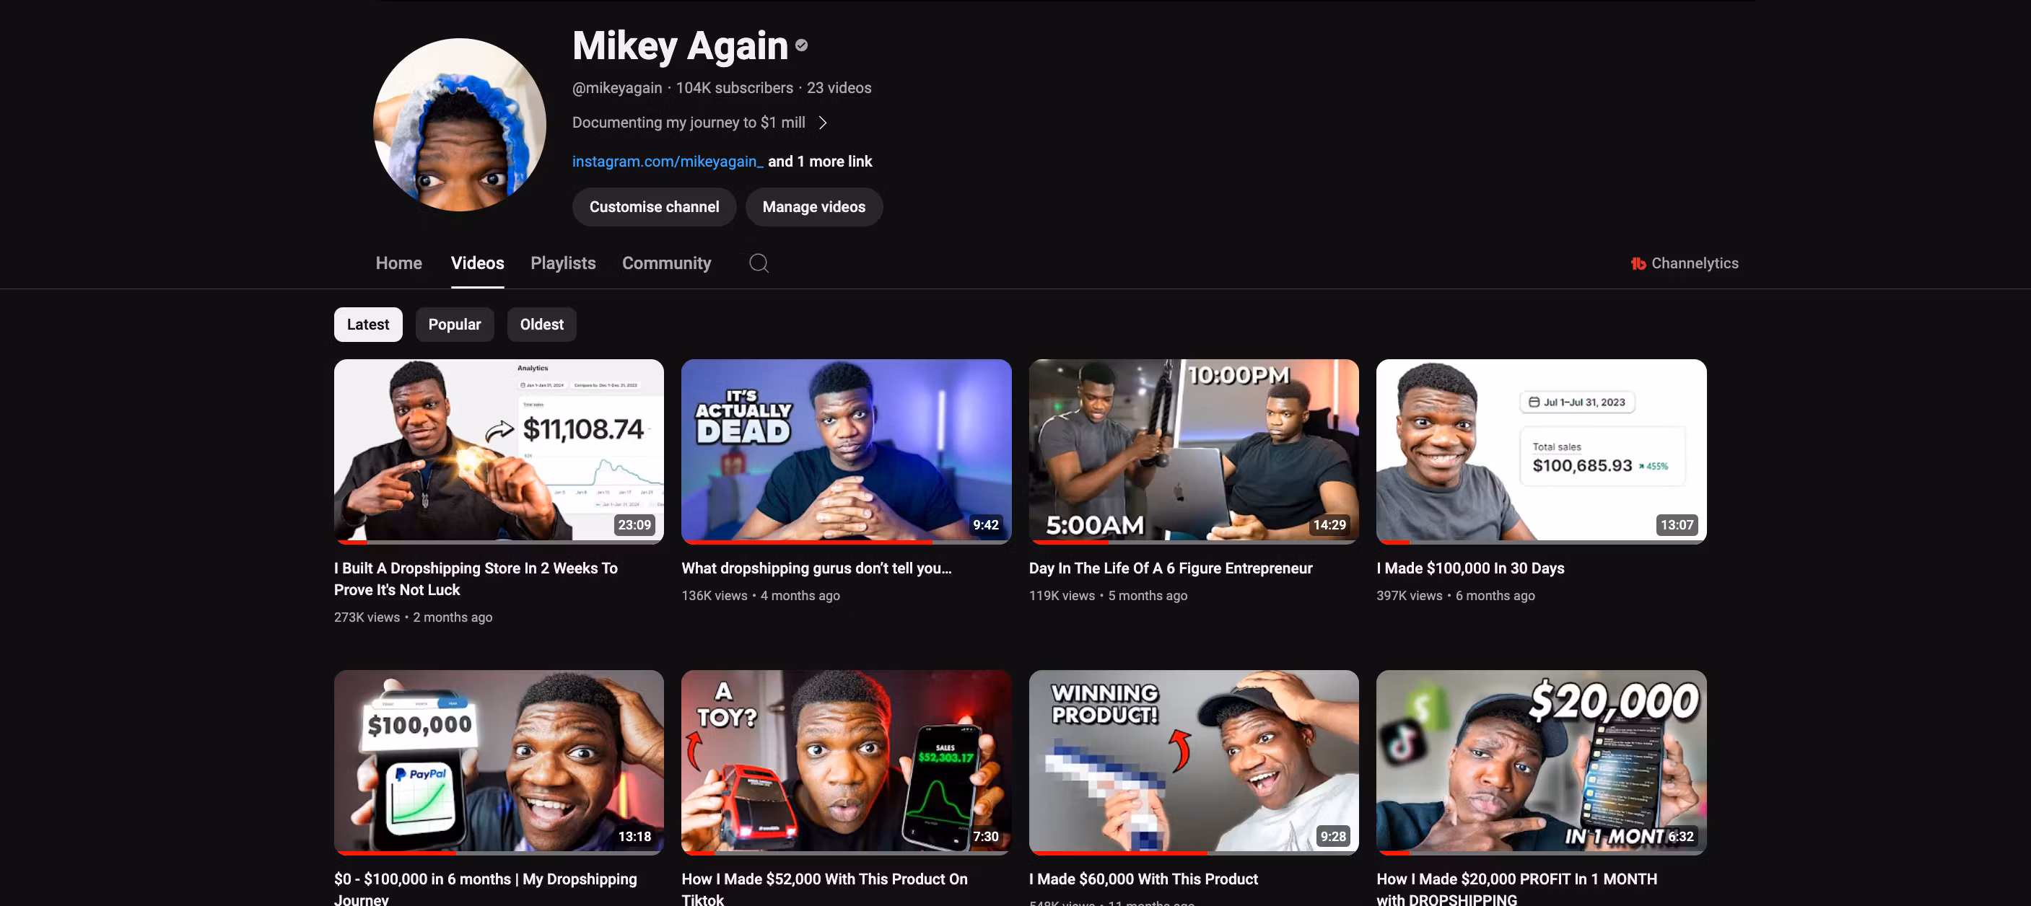
Task: Open the Playlists tab
Action: coord(562,263)
